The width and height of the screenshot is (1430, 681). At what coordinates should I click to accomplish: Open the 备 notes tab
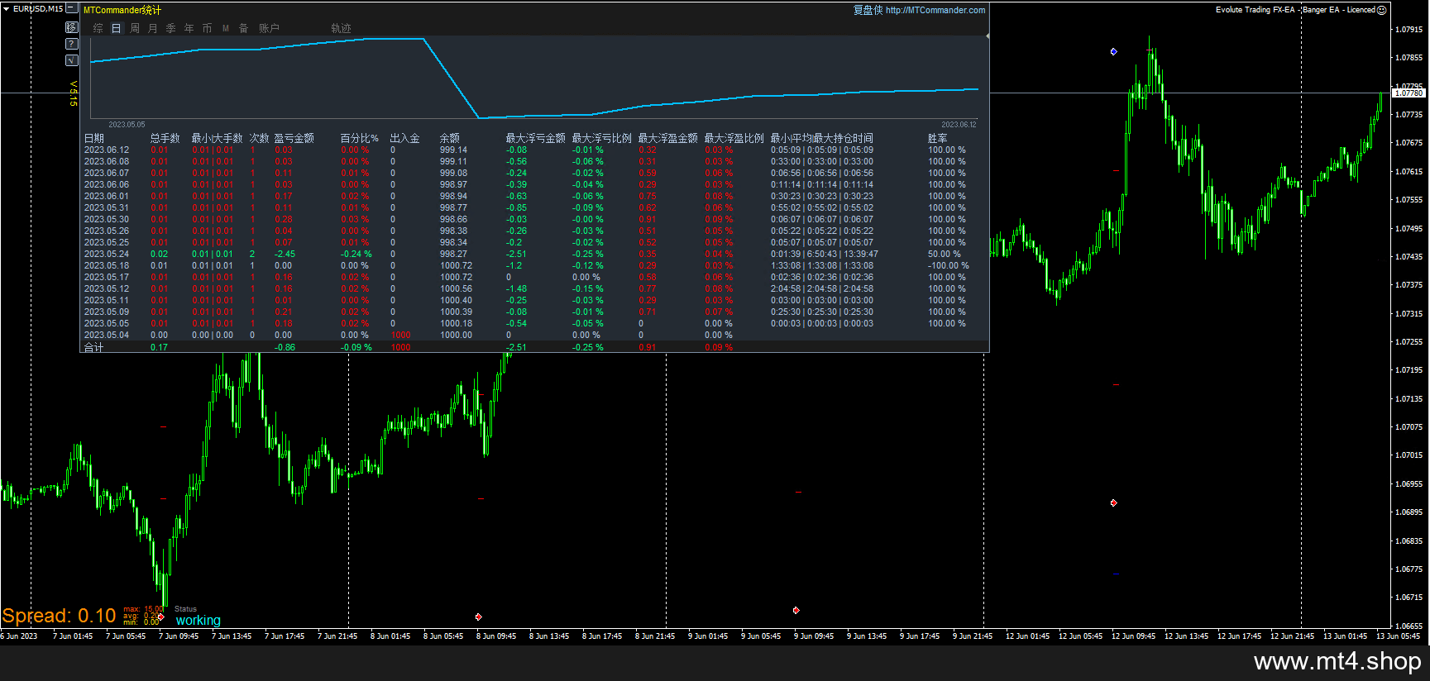[x=244, y=28]
